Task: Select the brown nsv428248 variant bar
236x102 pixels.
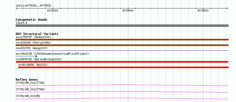Action: [122, 45]
